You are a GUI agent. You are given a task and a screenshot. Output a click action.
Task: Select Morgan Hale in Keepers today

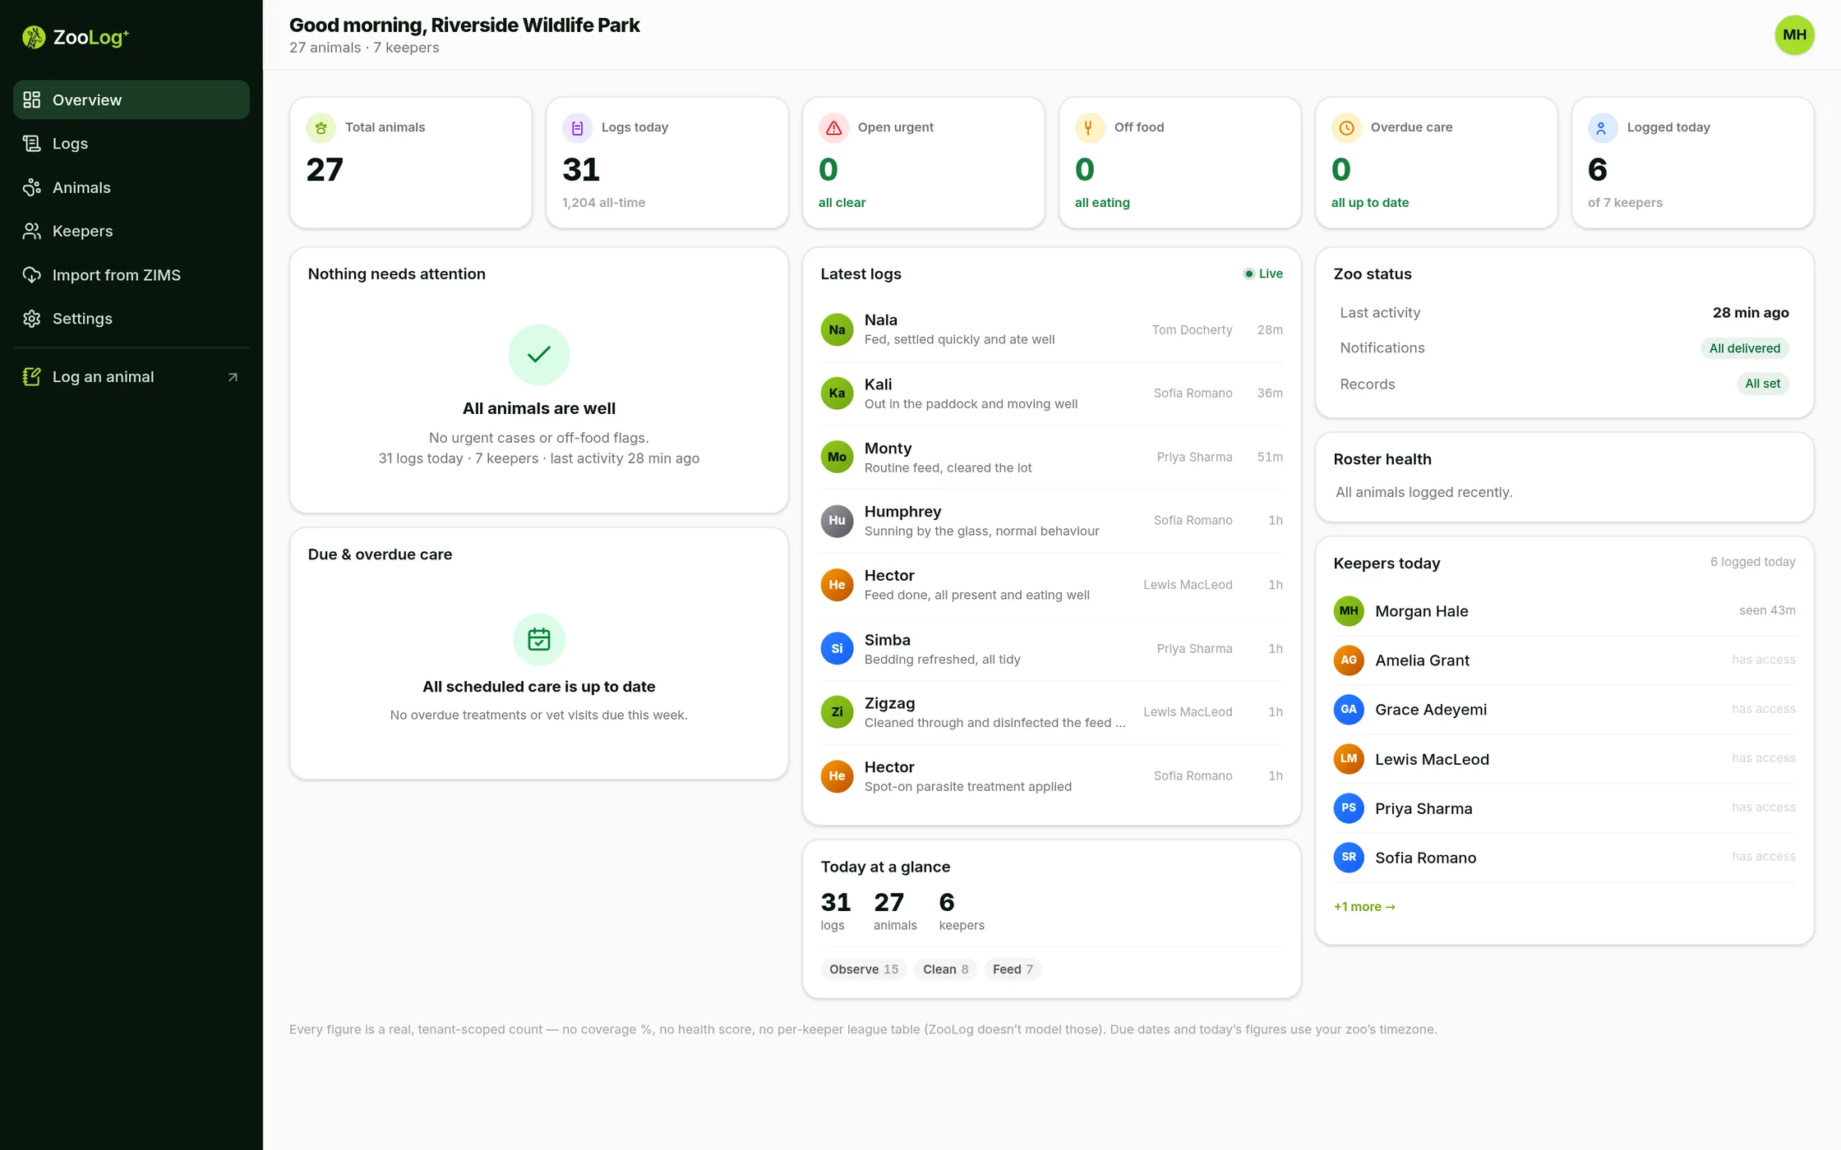point(1564,611)
